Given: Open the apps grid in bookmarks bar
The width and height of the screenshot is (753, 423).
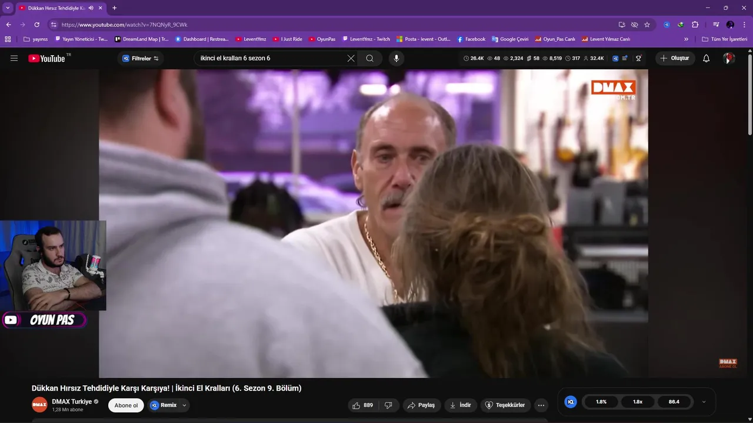Looking at the screenshot, I should 8,39.
